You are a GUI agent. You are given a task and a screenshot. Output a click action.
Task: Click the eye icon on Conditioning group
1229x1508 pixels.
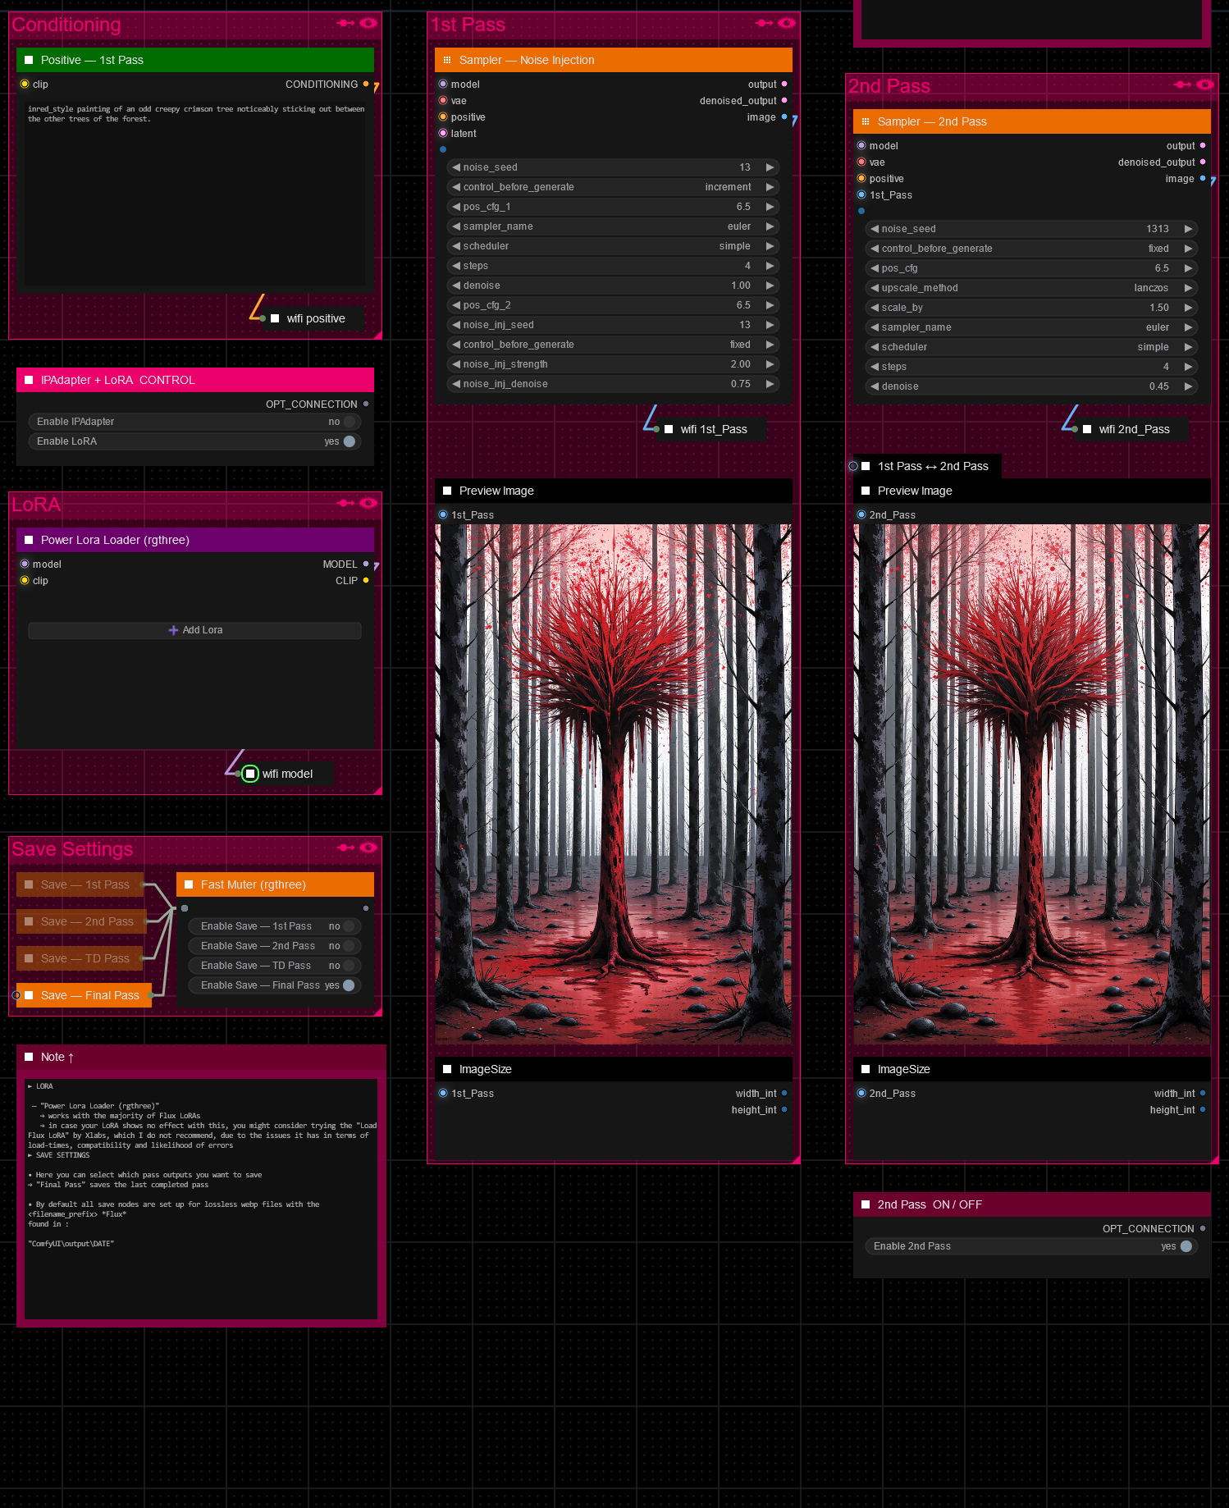368,23
